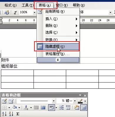The image size is (115, 117).
Task: Open the 帮助(H) menu
Action: (79, 5)
